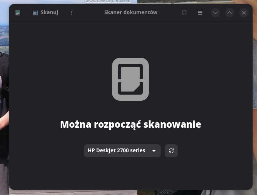Refresh the scanner device list
257x195 pixels.
171,151
